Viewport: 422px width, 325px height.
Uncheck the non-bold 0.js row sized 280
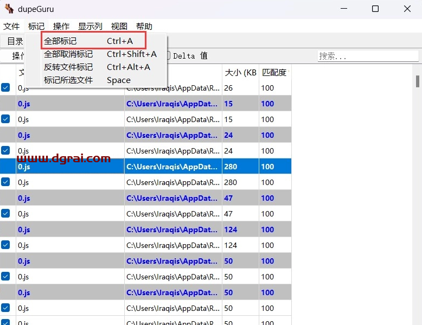click(5, 182)
